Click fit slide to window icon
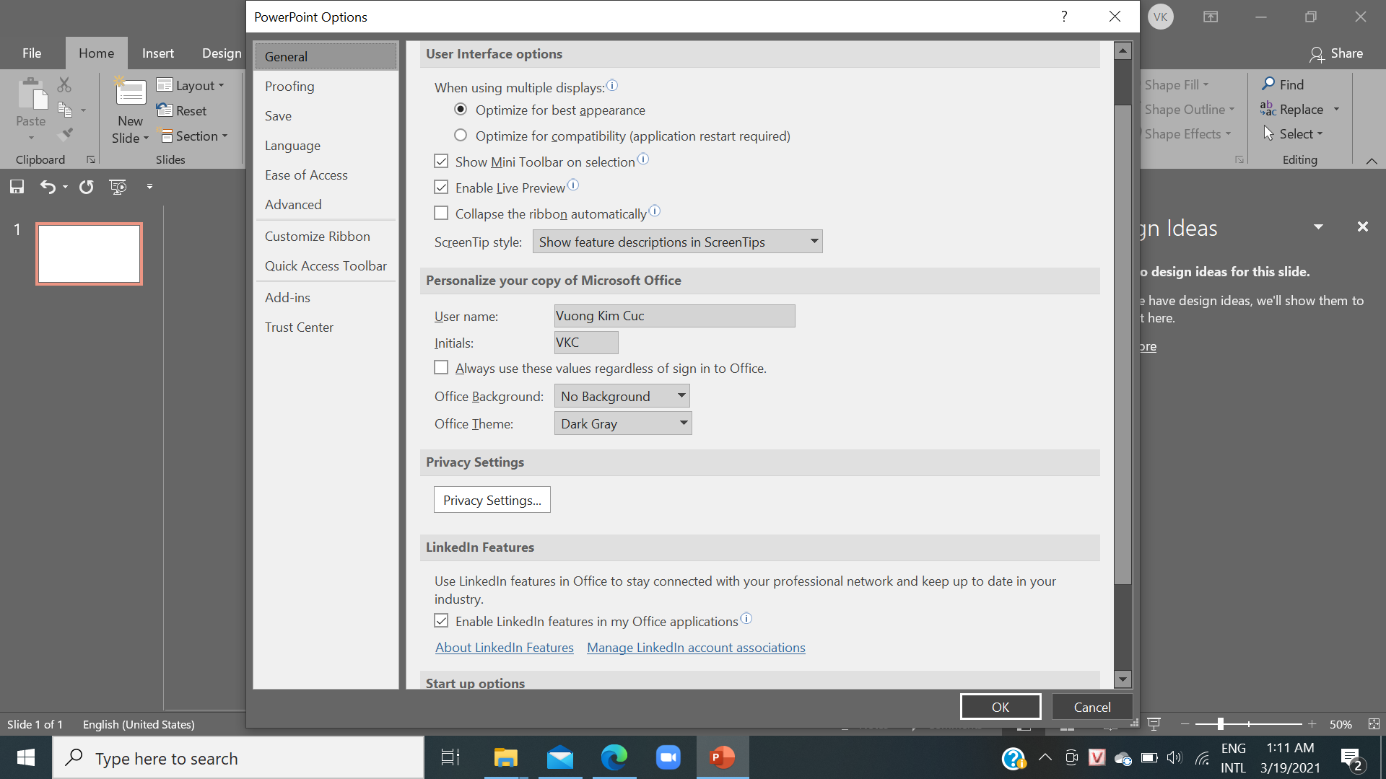Image resolution: width=1386 pixels, height=779 pixels. tap(1374, 724)
